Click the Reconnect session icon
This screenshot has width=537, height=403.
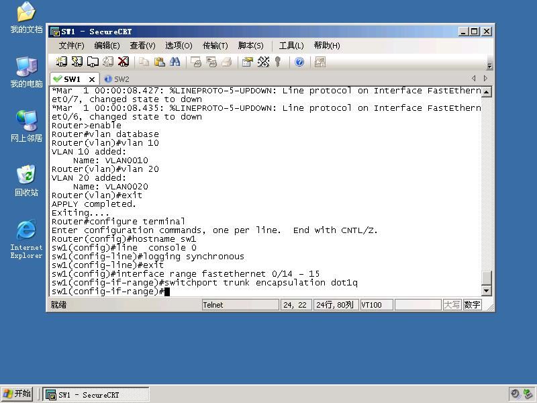pyautogui.click(x=108, y=62)
